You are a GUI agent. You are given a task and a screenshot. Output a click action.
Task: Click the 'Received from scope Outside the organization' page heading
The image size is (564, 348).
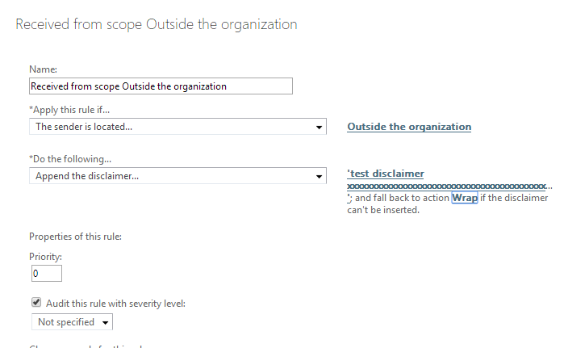(157, 24)
